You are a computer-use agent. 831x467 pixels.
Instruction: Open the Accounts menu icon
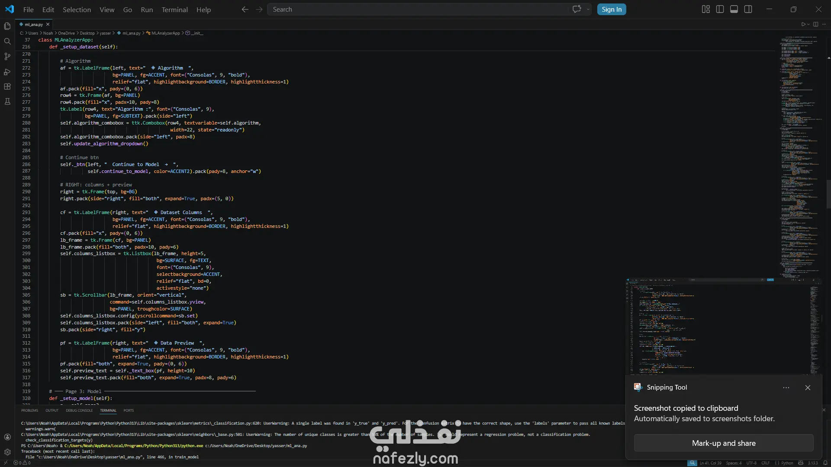click(7, 437)
